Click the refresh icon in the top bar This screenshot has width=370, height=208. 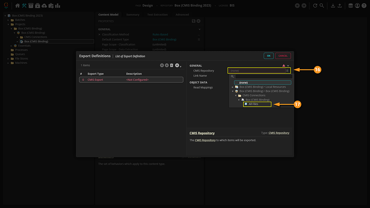tap(315, 6)
